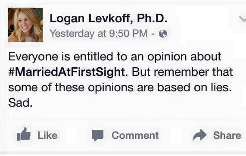Follow the #MarriedAtFirstSight hashtag
The image size is (246, 156).
pyautogui.click(x=67, y=72)
